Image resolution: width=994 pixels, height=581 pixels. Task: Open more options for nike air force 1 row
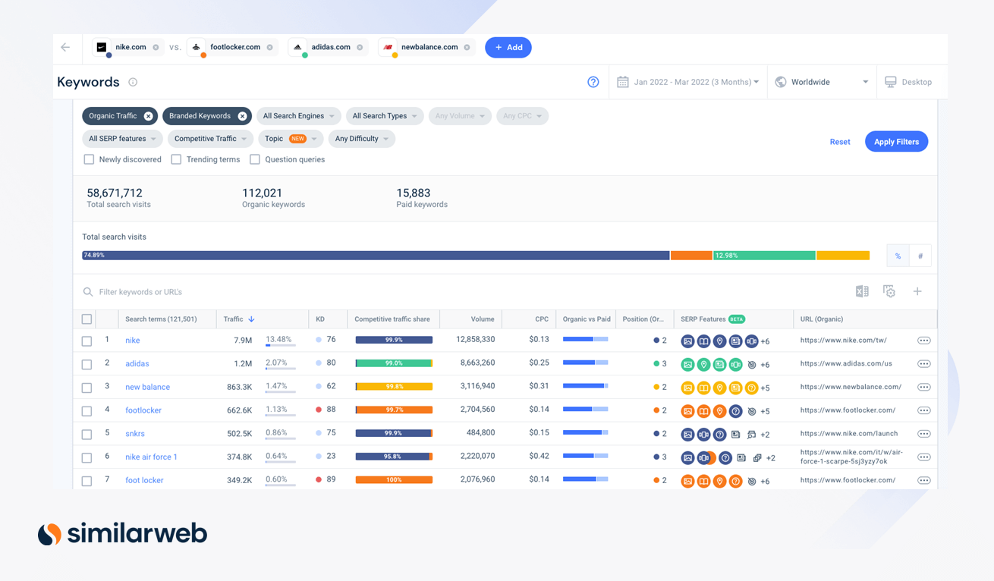923,457
